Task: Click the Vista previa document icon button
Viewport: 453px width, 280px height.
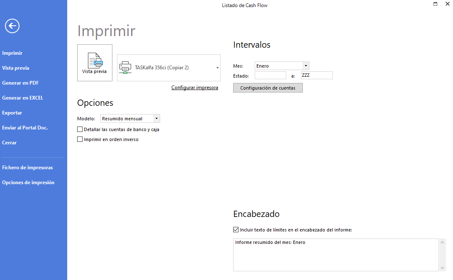Action: [95, 63]
